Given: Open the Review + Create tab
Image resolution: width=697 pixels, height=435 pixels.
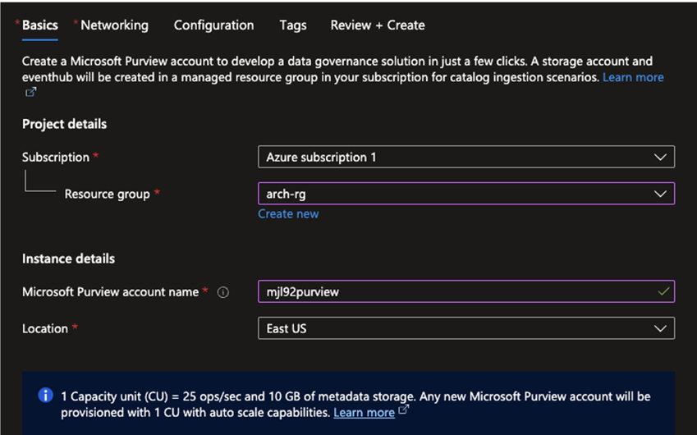Looking at the screenshot, I should pyautogui.click(x=378, y=25).
